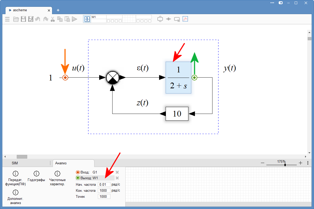Click the transfer function block icon
The height and width of the screenshot is (209, 314).
click(x=87, y=19)
